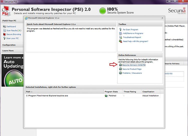Viewport: 188px width, 136px height.
Task: Click the Internet Explorer icon in dialog title
Action: (x=26, y=18)
